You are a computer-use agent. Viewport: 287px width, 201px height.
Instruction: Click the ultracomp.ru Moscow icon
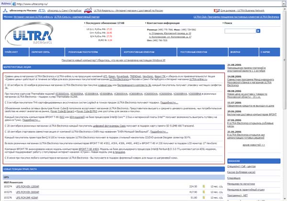pyautogui.click(x=5, y=11)
